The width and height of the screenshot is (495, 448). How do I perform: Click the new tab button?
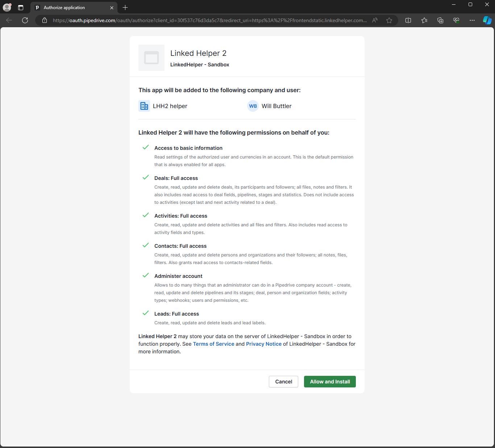[125, 7]
